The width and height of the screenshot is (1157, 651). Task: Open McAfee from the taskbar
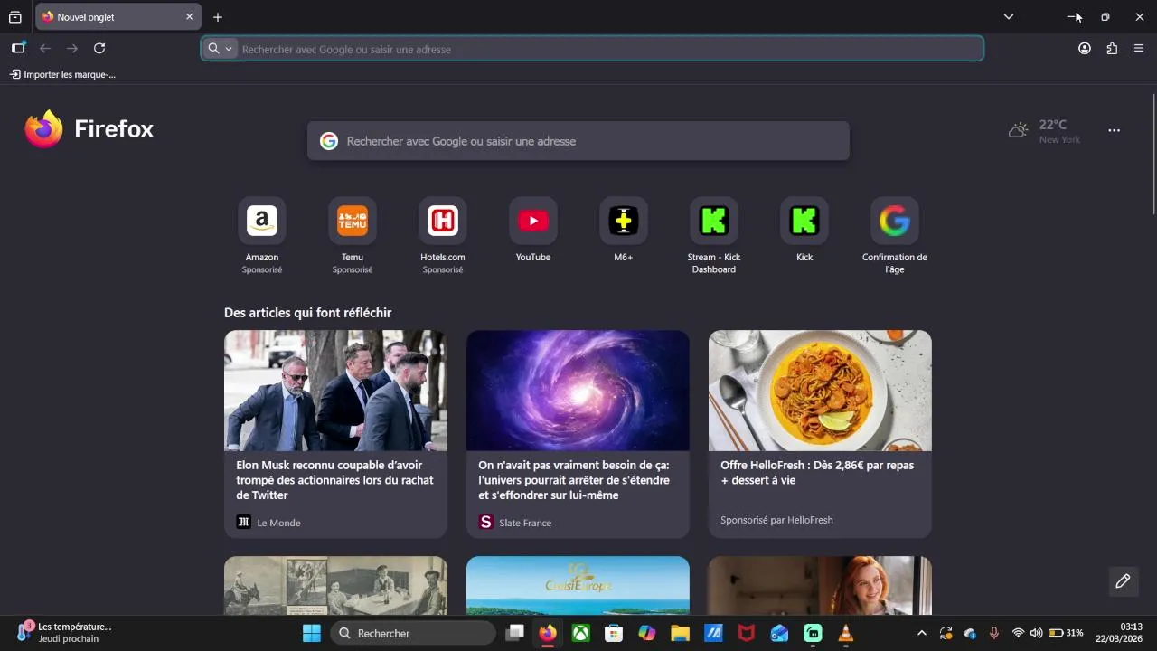(x=747, y=633)
